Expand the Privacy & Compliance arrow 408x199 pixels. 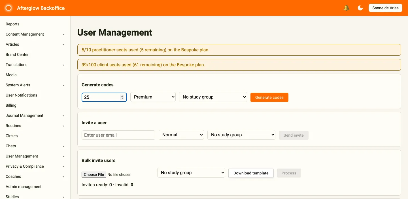coord(64,167)
